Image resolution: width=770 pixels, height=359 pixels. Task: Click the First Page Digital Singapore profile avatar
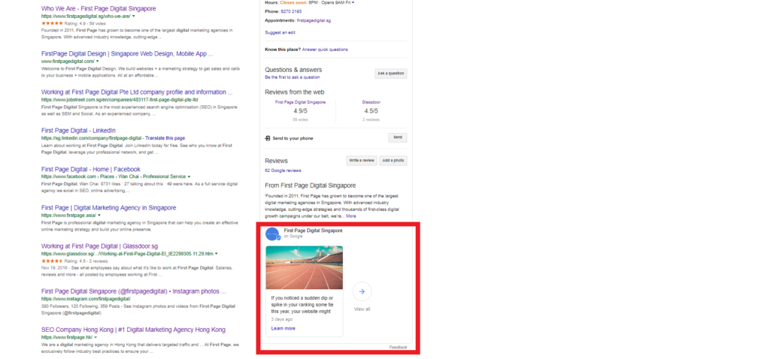click(x=272, y=234)
